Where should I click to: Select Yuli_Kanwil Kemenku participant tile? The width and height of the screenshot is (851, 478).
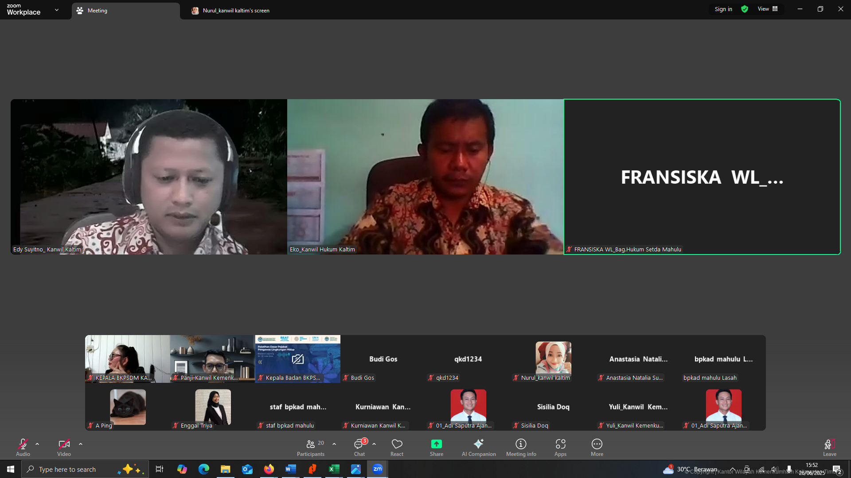638,407
